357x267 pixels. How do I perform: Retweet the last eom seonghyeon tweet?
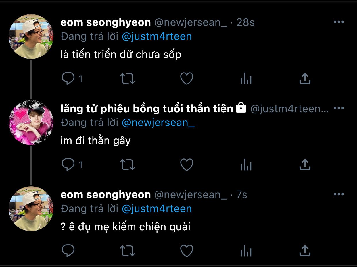[127, 251]
